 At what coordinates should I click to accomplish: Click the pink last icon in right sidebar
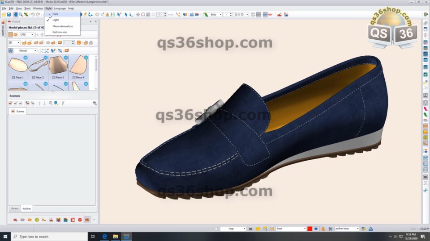426,109
